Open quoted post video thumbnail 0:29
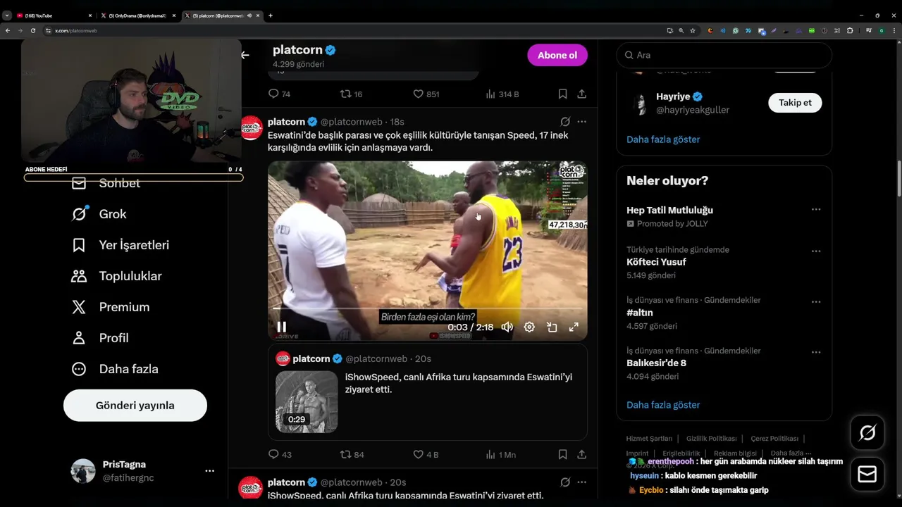Viewport: 902px width, 507px height. click(307, 401)
